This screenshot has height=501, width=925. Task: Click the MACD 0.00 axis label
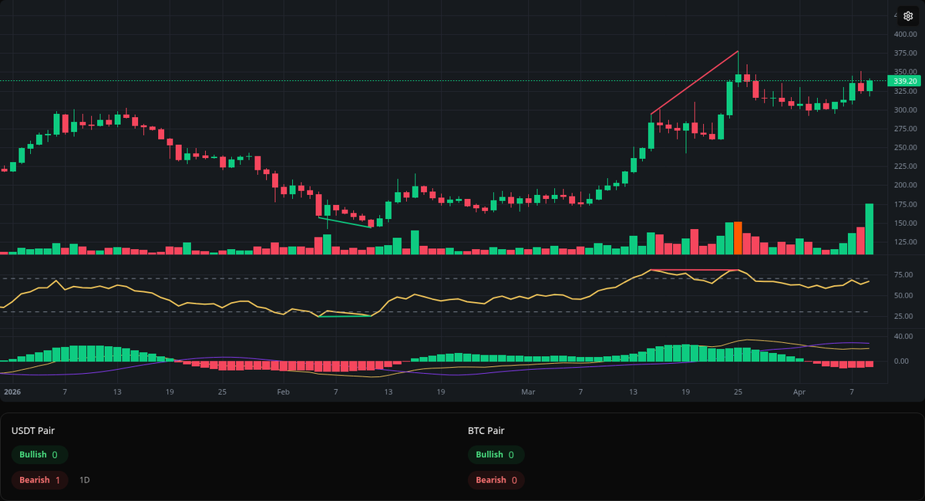(x=901, y=361)
